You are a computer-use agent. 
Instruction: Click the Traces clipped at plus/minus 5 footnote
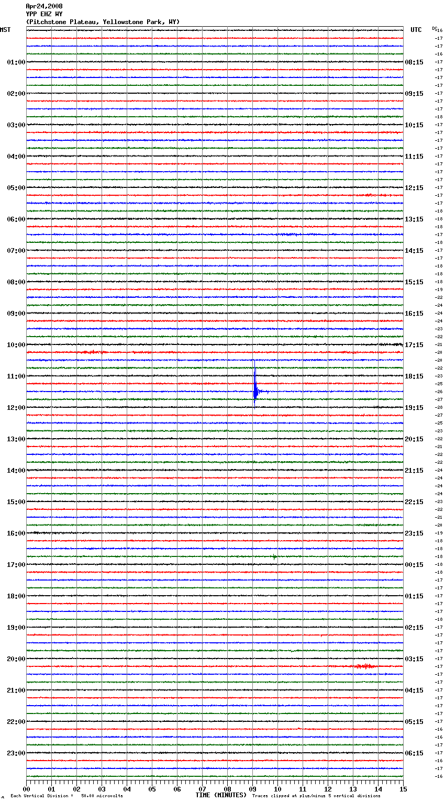(316, 796)
